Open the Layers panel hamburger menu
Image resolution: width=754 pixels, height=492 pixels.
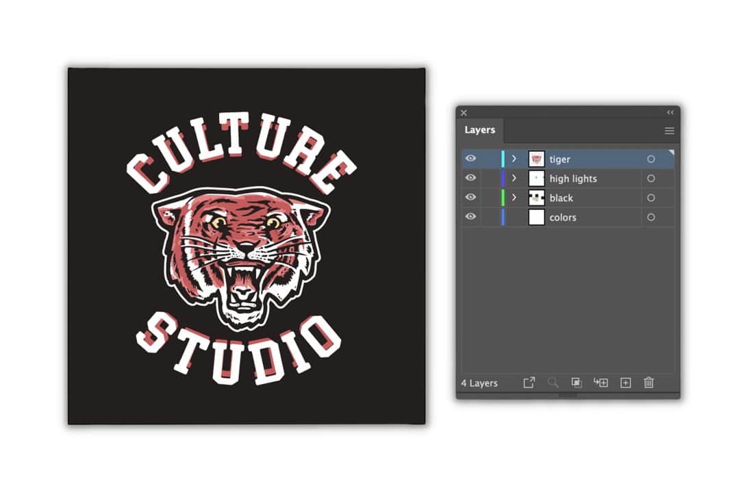click(669, 131)
